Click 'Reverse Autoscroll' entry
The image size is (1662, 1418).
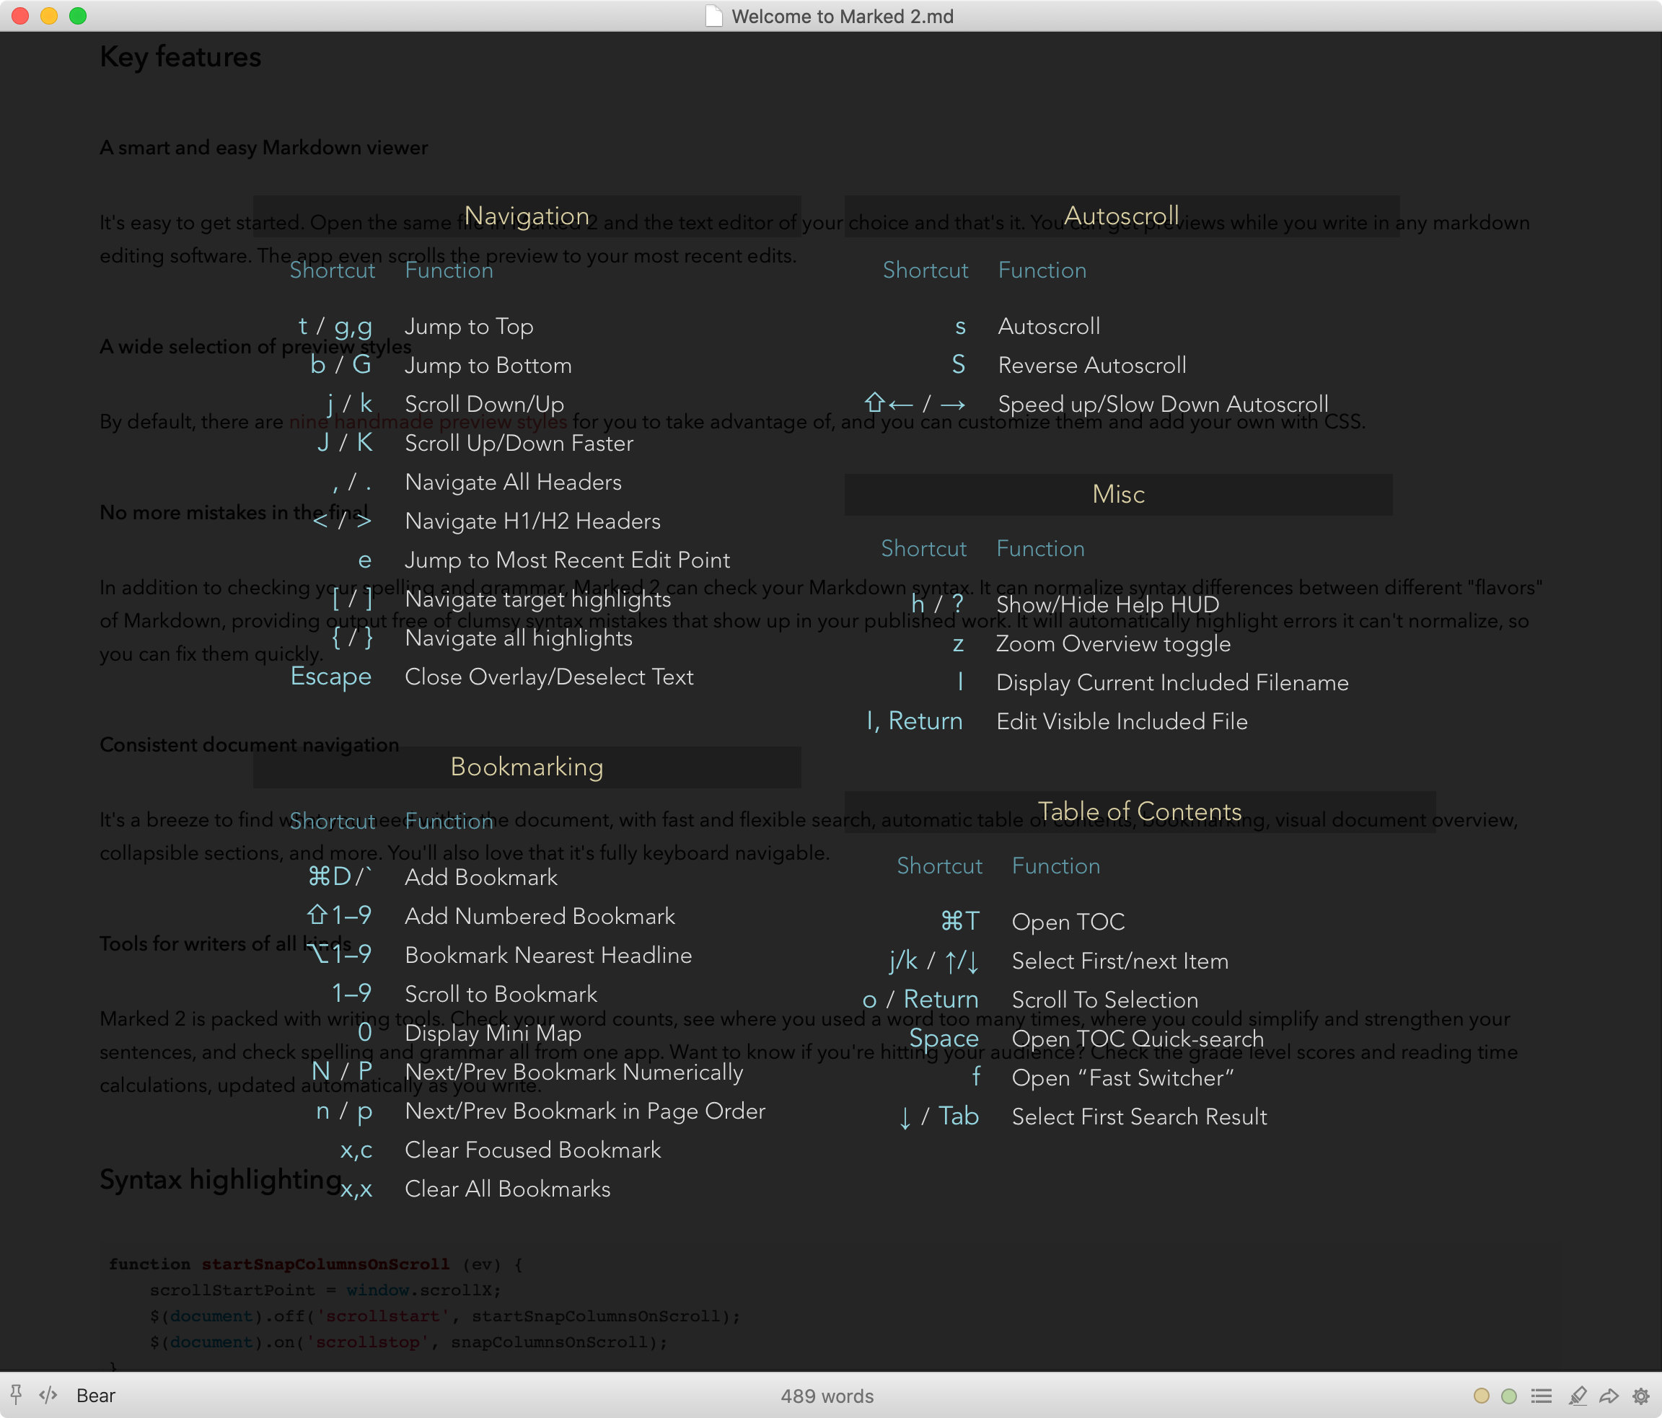1093,366
